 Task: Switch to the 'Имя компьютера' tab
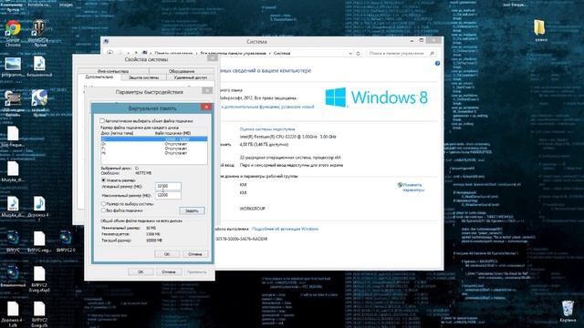click(113, 71)
